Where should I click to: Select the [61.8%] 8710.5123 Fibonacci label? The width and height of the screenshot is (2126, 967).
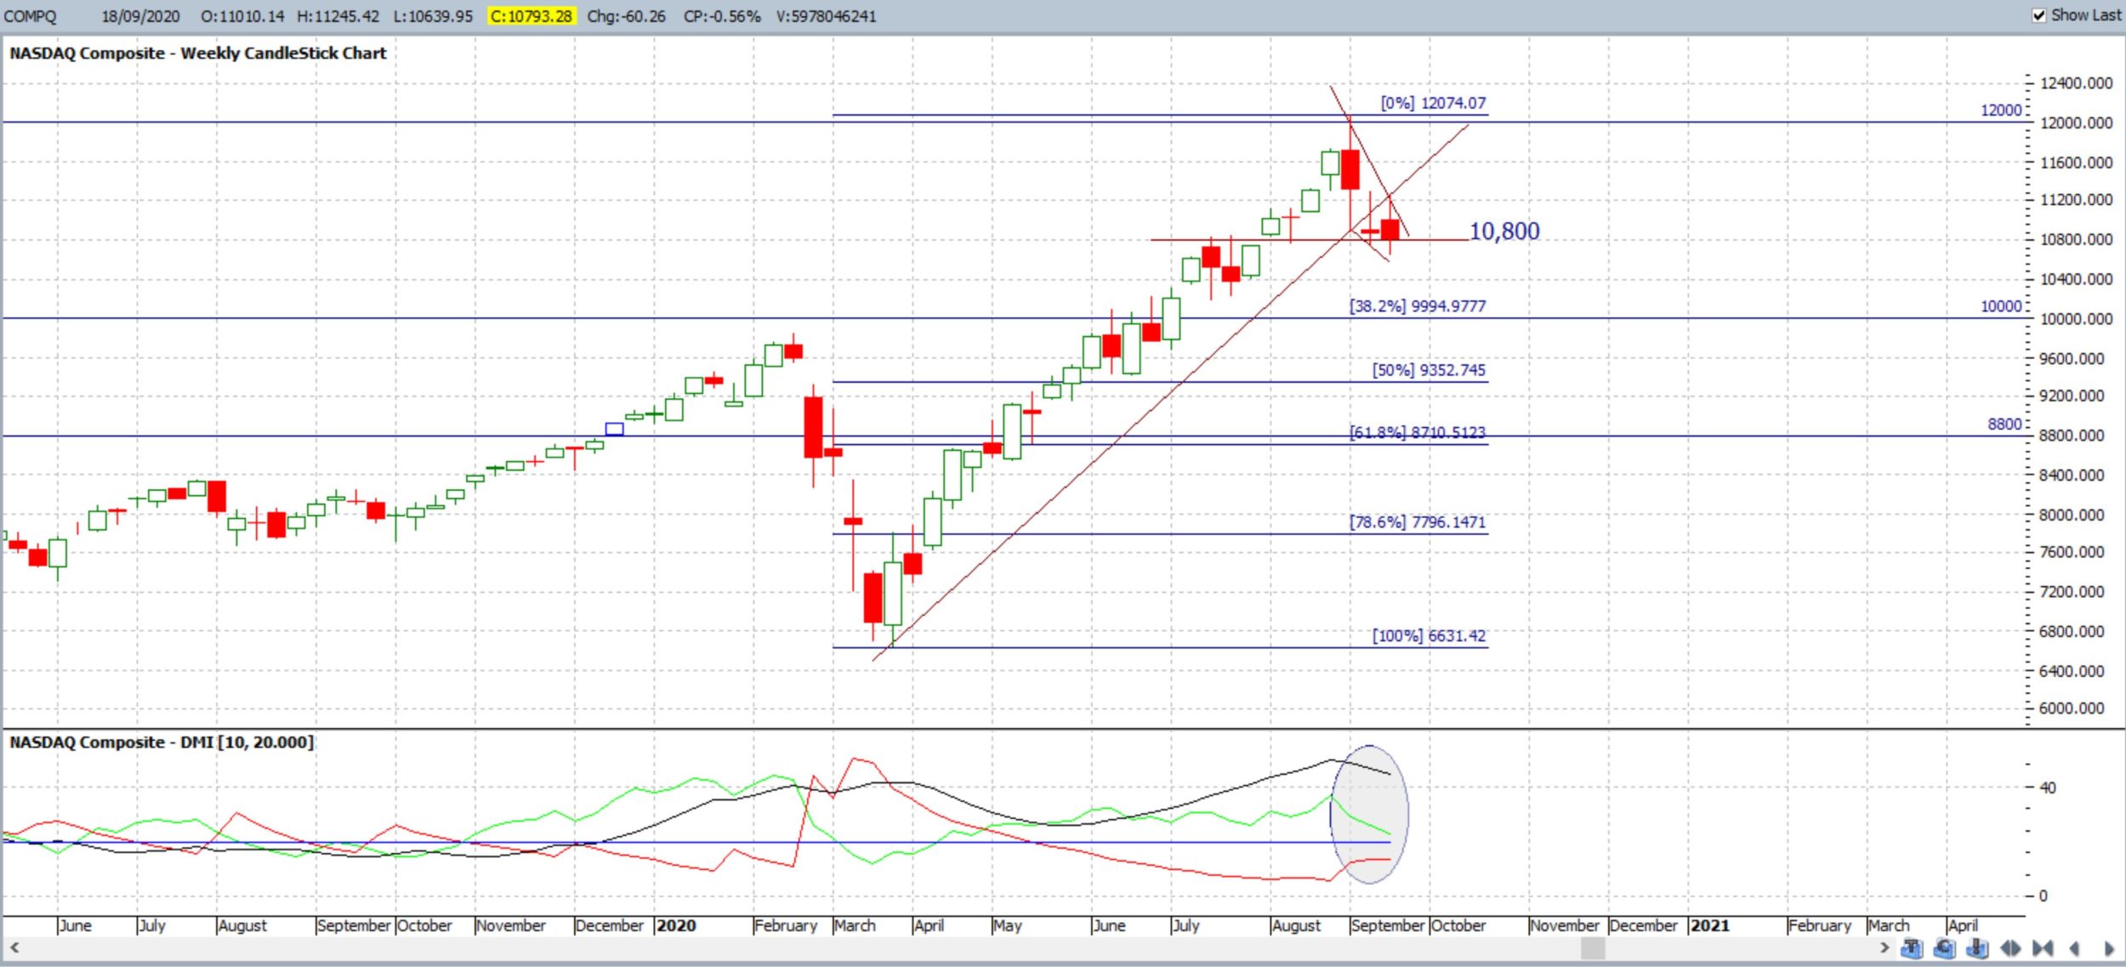[1418, 432]
